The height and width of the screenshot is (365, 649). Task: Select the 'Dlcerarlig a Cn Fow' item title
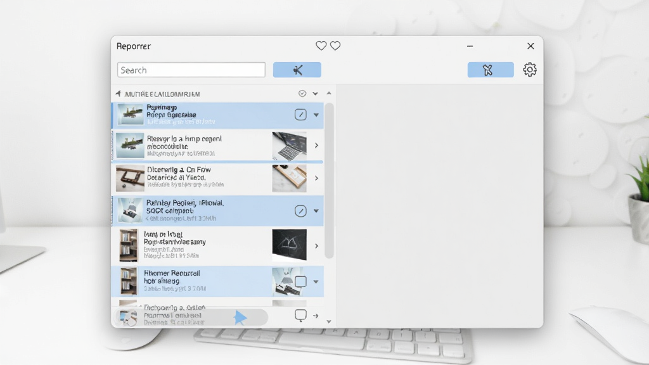click(179, 170)
